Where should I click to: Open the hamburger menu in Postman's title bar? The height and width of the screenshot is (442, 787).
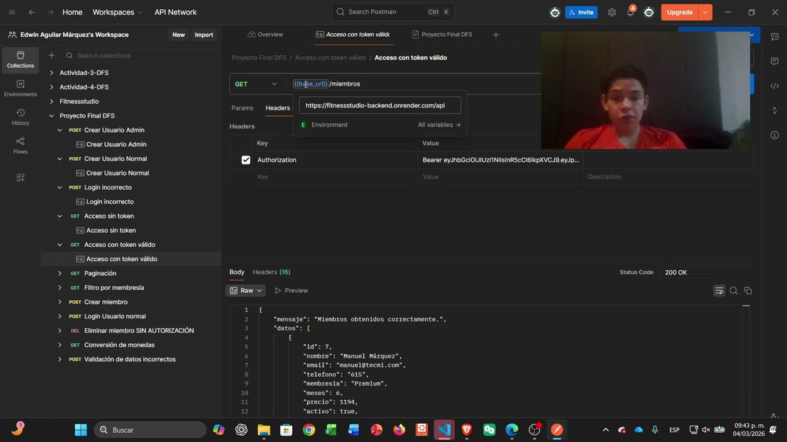point(12,12)
